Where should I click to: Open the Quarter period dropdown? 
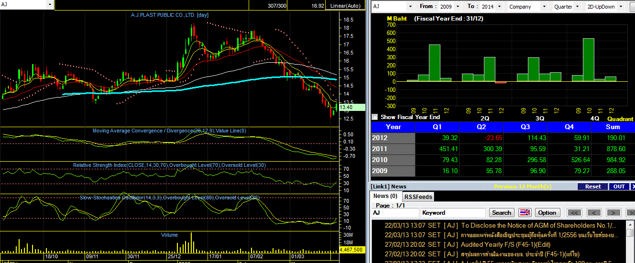577,7
